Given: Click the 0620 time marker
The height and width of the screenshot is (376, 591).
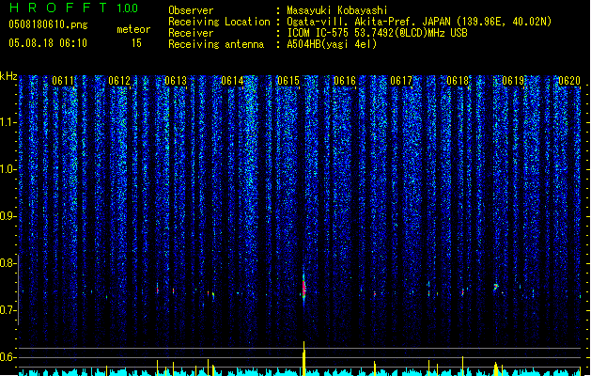Looking at the screenshot, I should click(569, 81).
